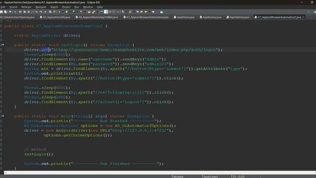Click the Step Into icon
The width and height of the screenshot is (316, 178).
coord(36,12)
